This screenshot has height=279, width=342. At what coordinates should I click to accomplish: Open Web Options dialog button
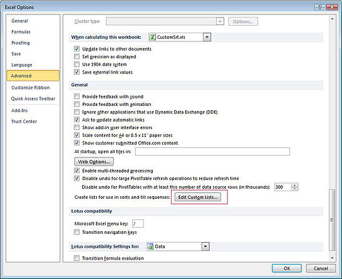point(94,162)
